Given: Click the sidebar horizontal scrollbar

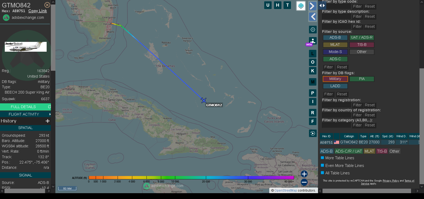Looking at the screenshot, I should click(x=367, y=191).
